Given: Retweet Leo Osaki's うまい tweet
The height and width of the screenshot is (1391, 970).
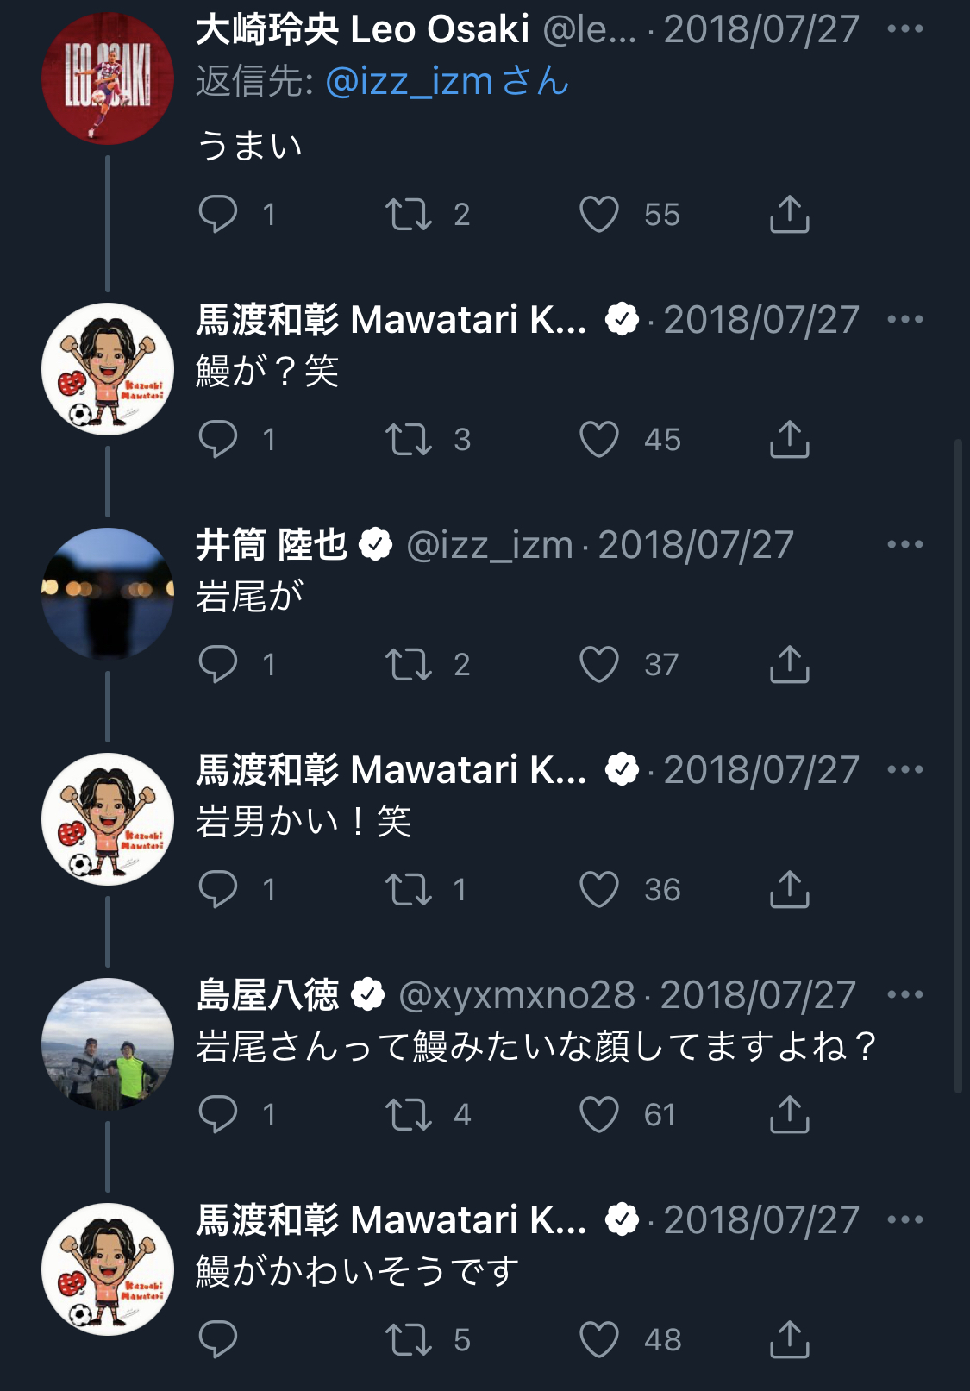Looking at the screenshot, I should point(408,215).
